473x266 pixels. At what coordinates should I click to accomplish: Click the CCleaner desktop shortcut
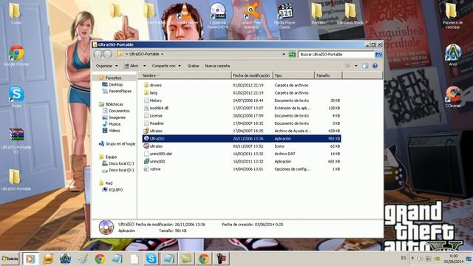click(x=453, y=97)
